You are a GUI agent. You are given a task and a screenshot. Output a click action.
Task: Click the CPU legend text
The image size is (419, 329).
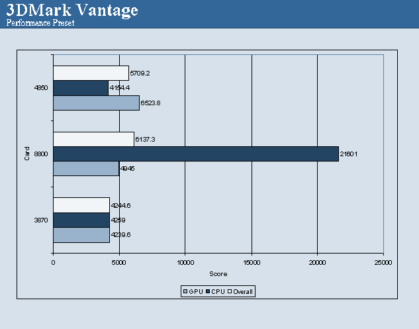click(x=218, y=291)
